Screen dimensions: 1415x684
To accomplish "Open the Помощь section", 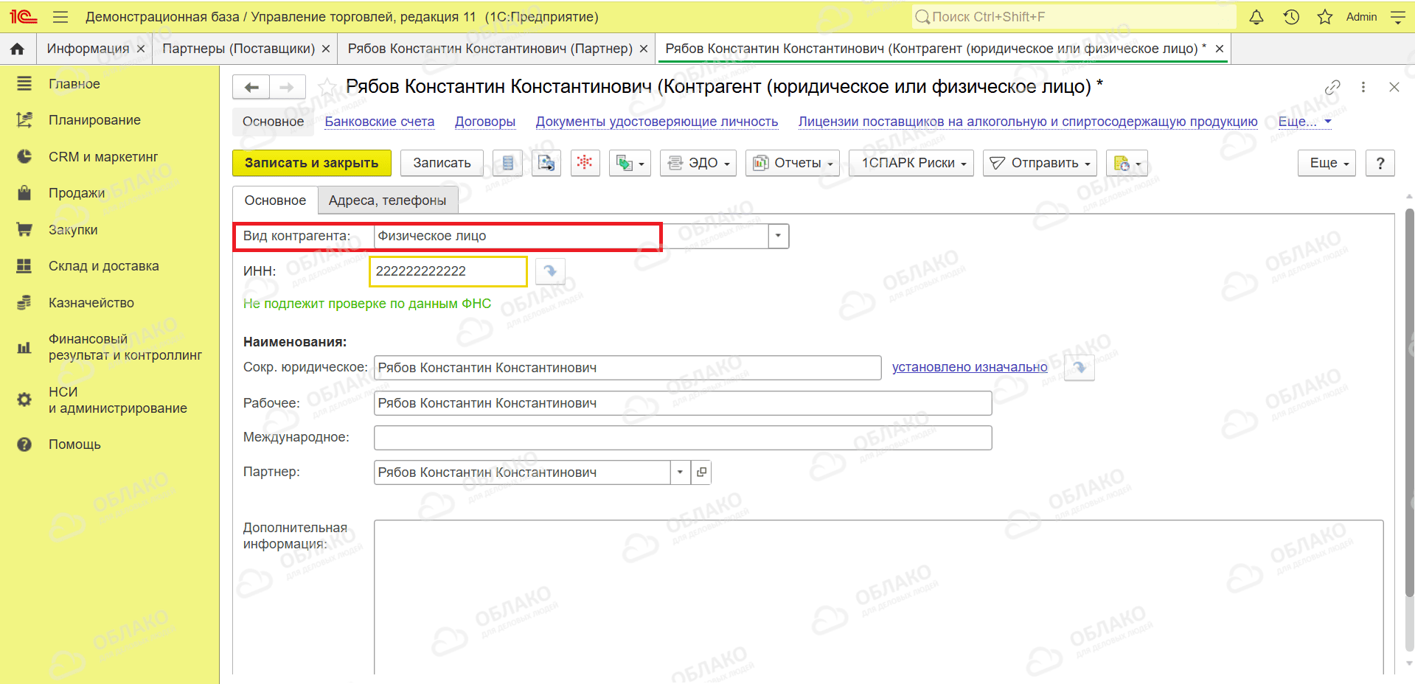I will point(74,444).
